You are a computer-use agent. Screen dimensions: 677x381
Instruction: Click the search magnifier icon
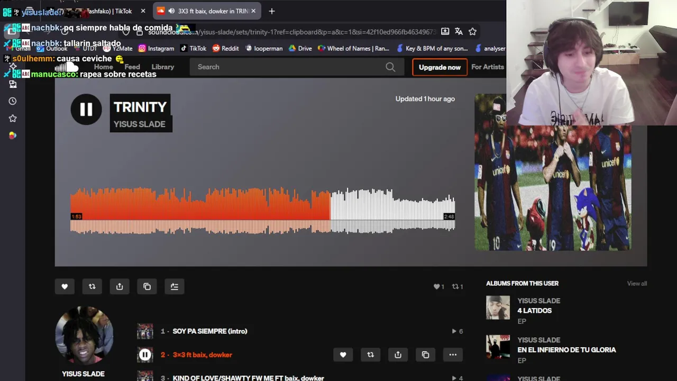(390, 67)
